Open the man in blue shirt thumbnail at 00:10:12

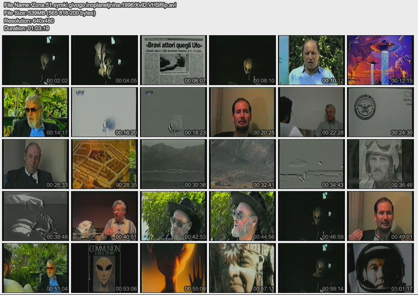coord(311,60)
